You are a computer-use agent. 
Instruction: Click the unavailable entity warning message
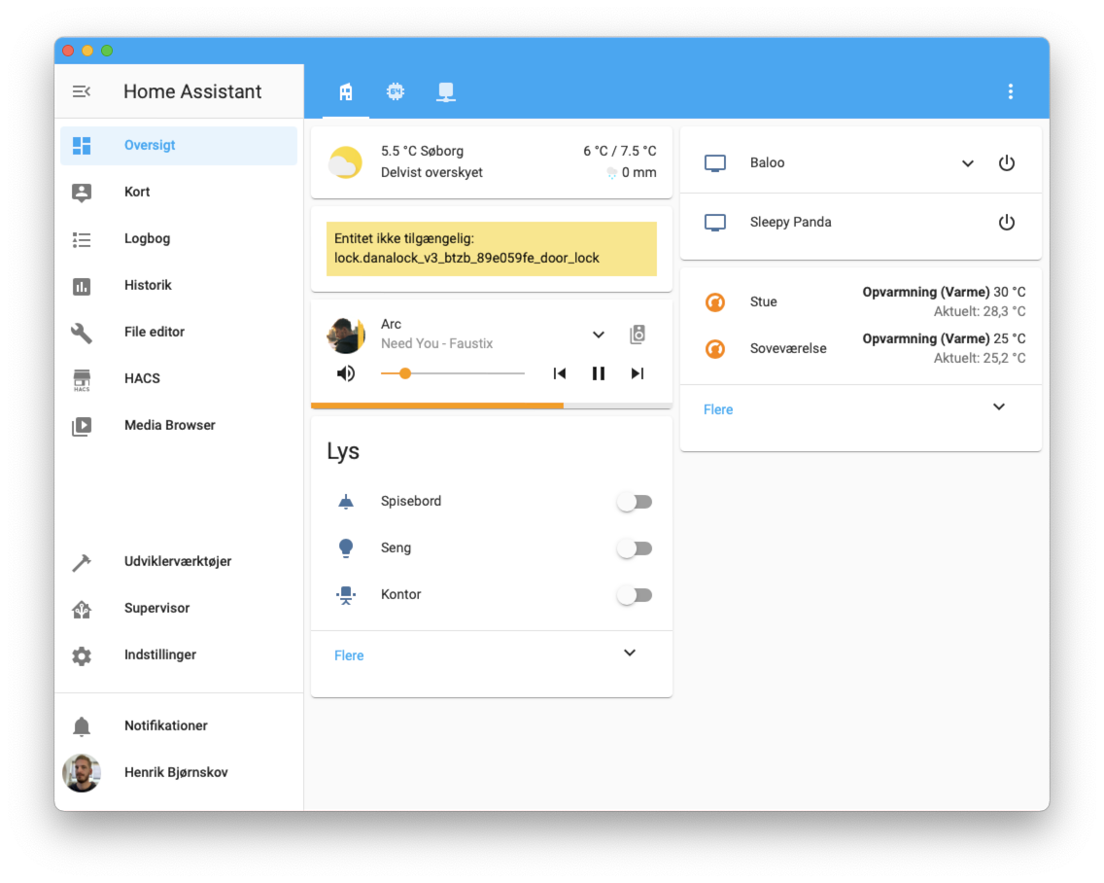492,249
